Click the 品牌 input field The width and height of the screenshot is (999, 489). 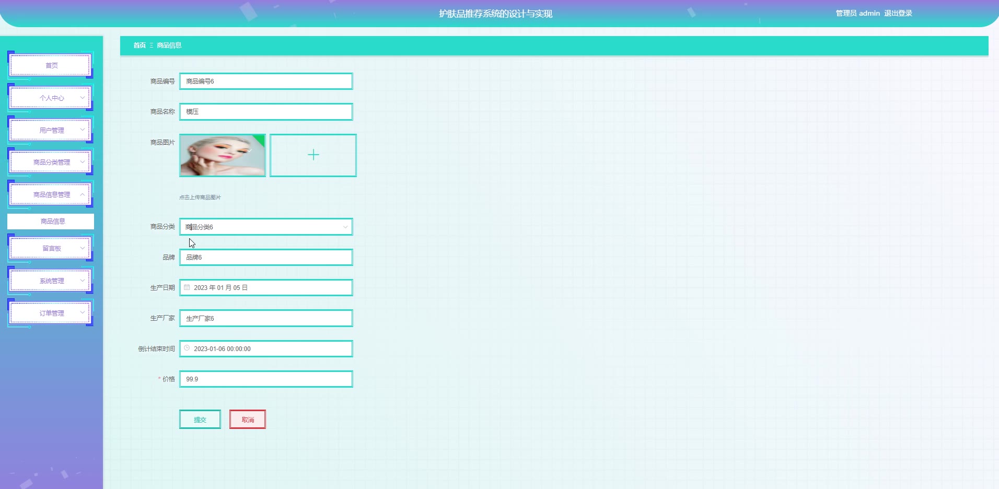point(266,257)
